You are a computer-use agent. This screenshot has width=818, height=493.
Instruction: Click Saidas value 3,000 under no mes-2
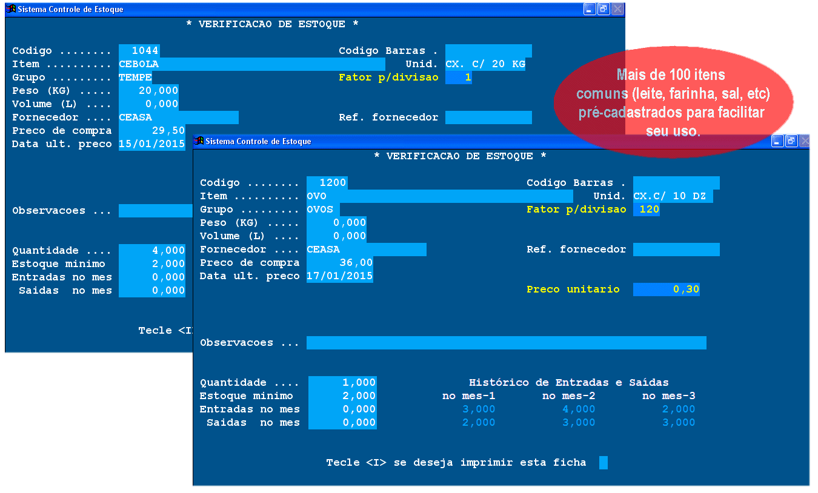(x=579, y=423)
